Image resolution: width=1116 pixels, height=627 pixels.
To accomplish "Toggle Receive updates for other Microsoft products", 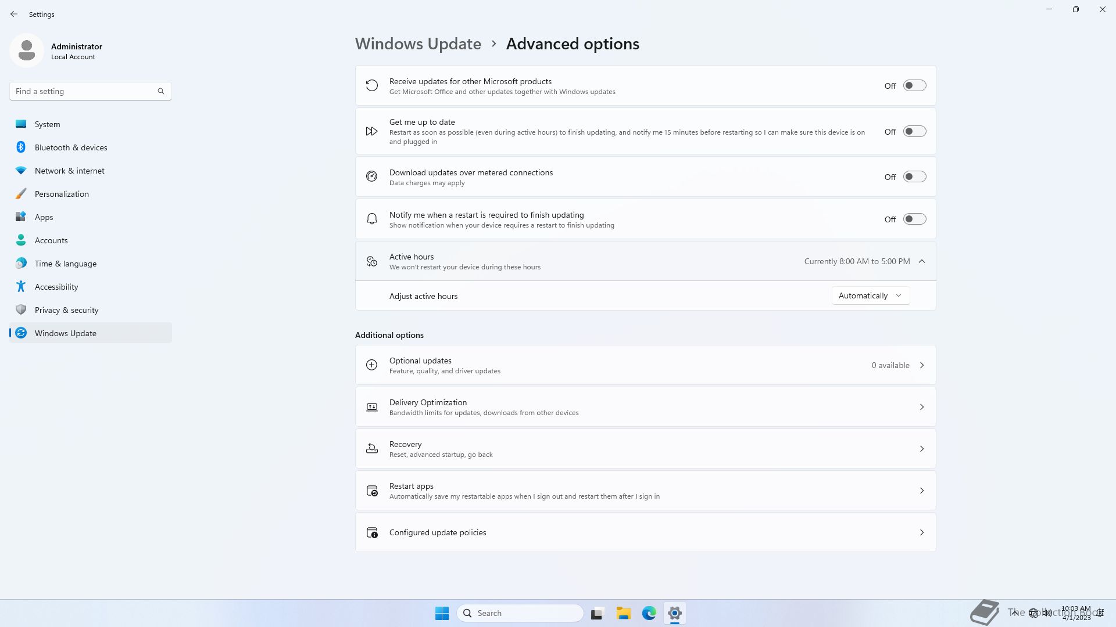I will 914,86.
